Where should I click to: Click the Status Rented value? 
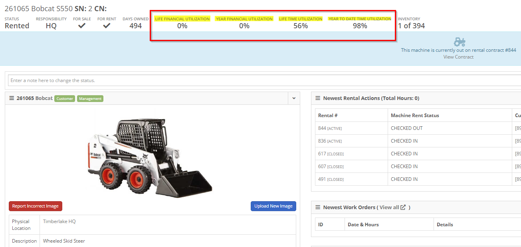tap(17, 26)
